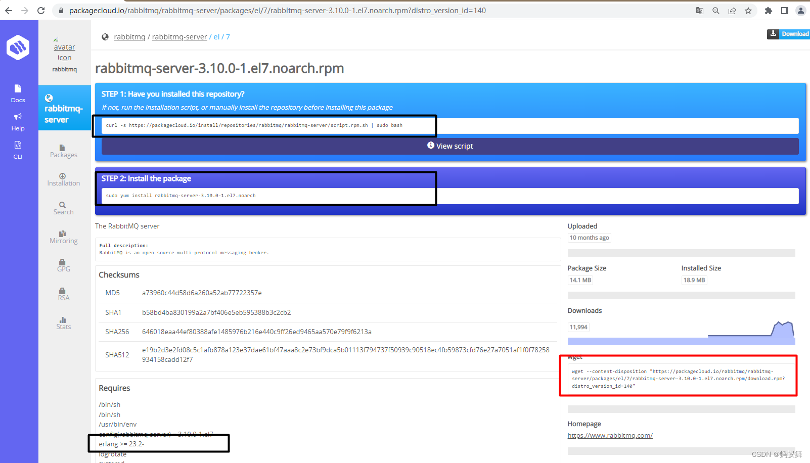
Task: Click the package title rabbitmq-server-3.10.0-1.el7.noarch.rpm
Action: tap(219, 68)
